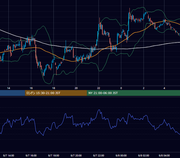Click the 16 hour axis label

(31, 88)
